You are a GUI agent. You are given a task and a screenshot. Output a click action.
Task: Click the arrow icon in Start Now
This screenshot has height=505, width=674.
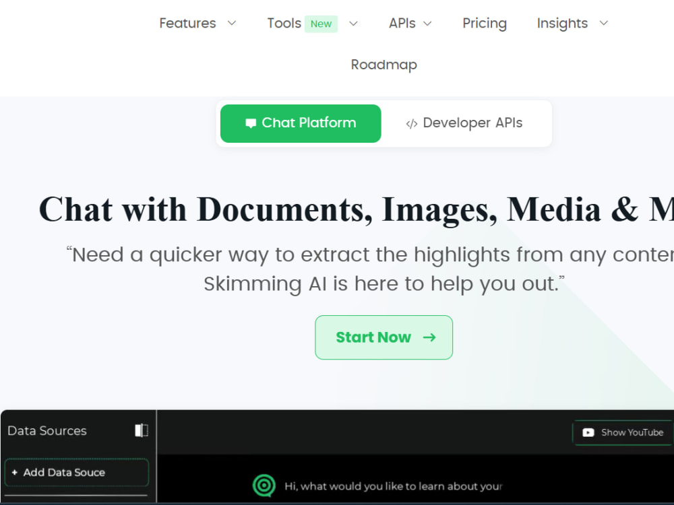[x=429, y=337]
